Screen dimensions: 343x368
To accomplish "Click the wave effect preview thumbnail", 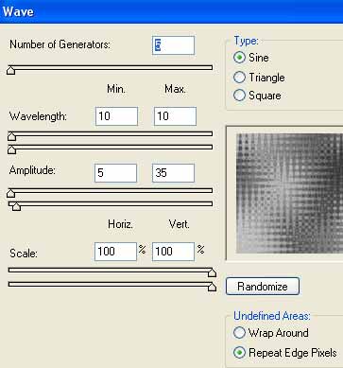I will point(289,193).
